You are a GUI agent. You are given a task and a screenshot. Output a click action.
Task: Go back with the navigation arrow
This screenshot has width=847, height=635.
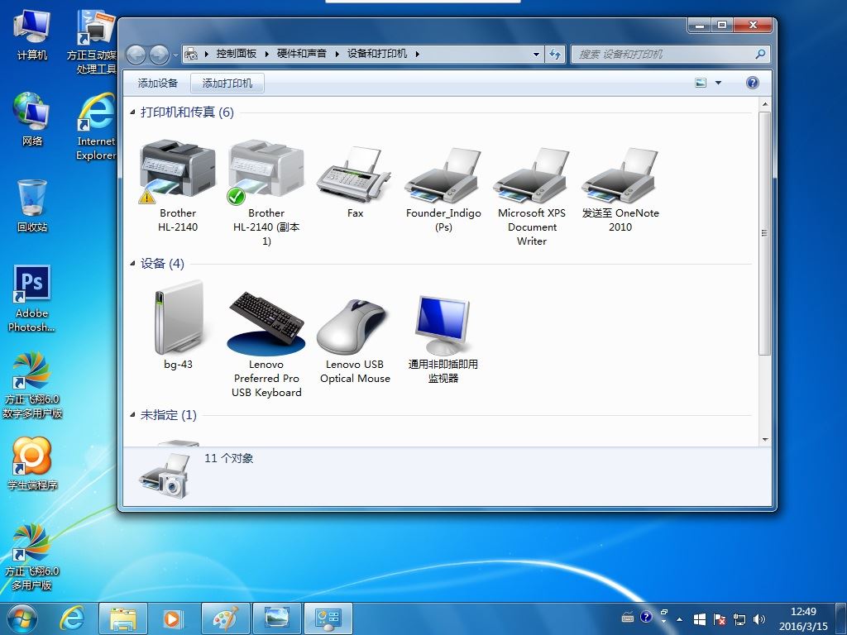click(x=136, y=55)
